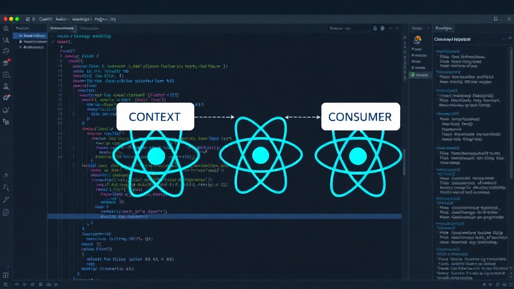This screenshot has width=514, height=289.
Task: Click the stacked pages icon in left sidebar
Action: pos(6,122)
